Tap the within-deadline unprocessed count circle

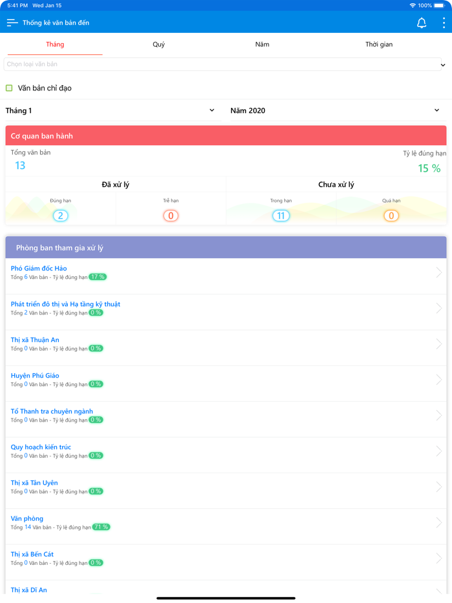coord(281,216)
